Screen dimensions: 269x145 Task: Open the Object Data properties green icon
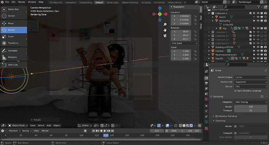(206, 122)
